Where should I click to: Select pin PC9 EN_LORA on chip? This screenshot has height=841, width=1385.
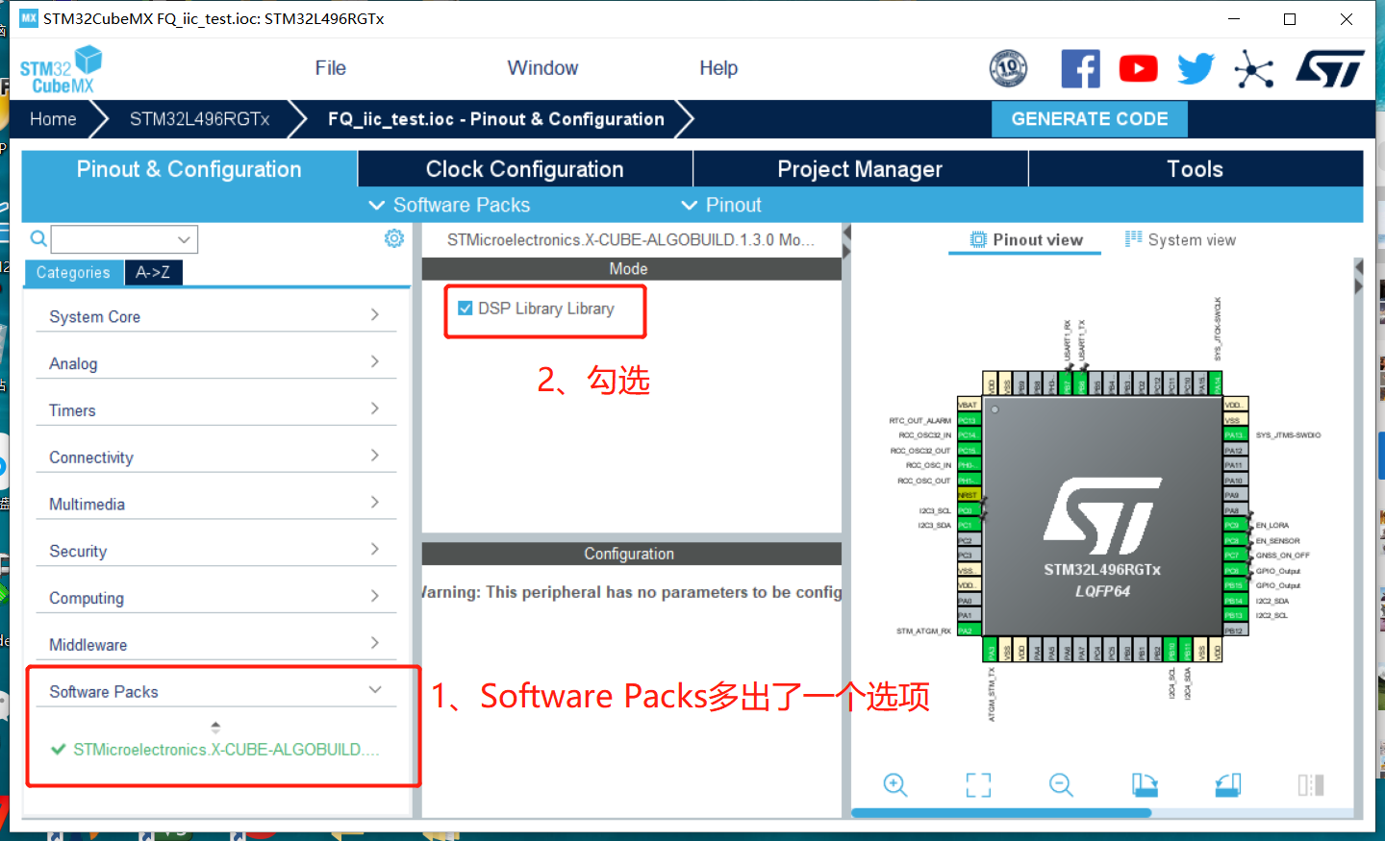point(1234,525)
